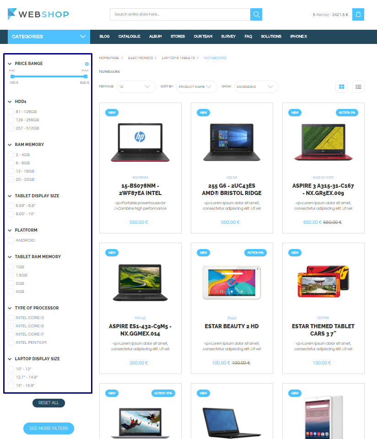Check the 81 - 128GB HDD filter
377x439 pixels.
pyautogui.click(x=11, y=112)
